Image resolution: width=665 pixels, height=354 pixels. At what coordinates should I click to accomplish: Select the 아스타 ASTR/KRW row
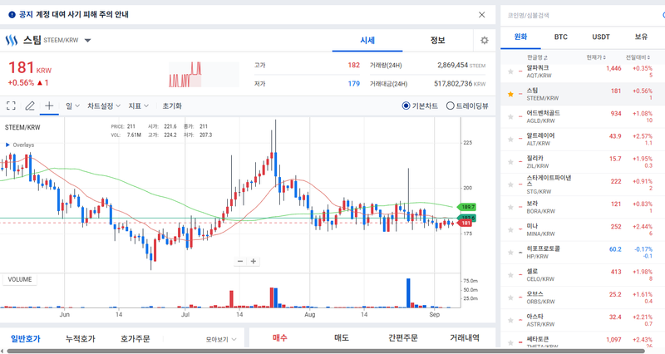click(583, 320)
